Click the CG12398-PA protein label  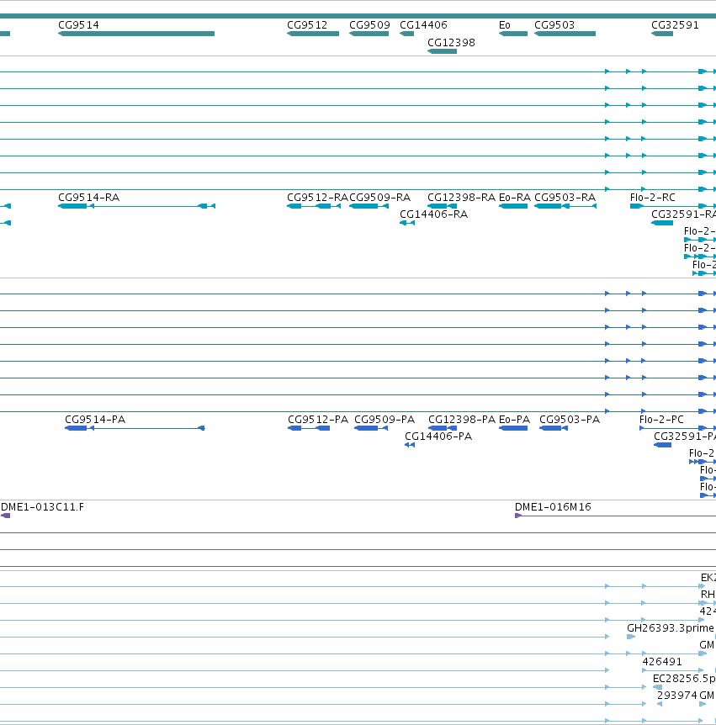point(462,420)
